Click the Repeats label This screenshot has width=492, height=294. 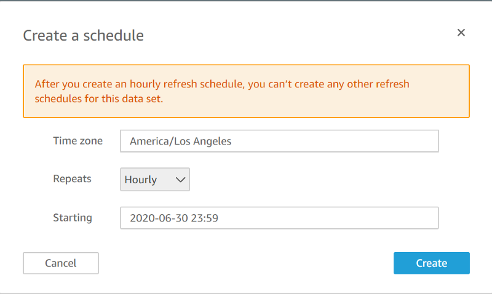tap(72, 179)
